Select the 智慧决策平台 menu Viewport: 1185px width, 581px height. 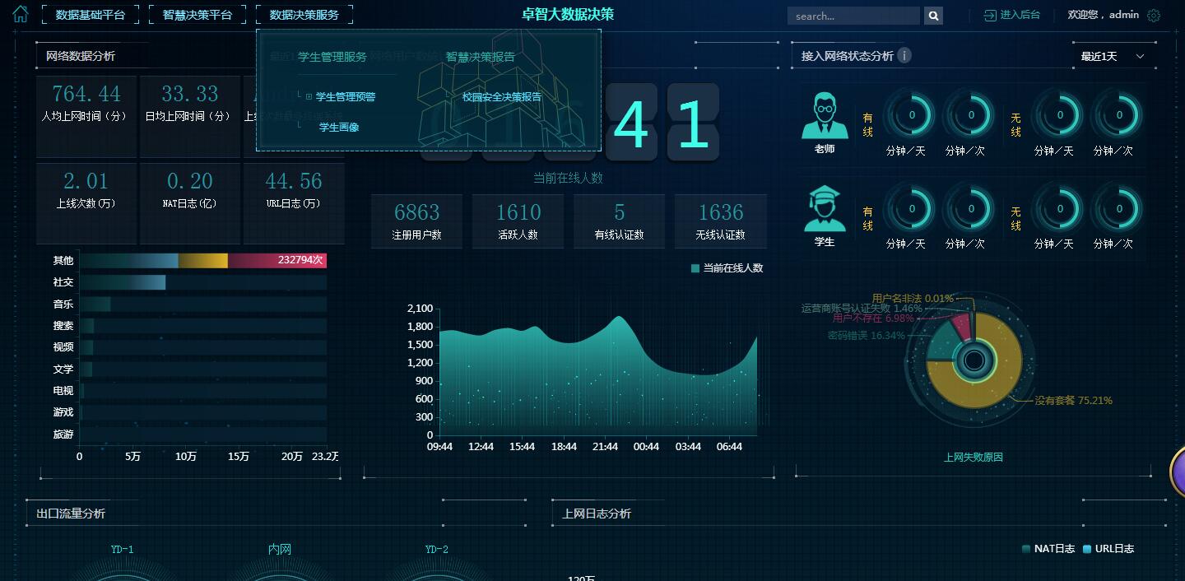[x=197, y=15]
